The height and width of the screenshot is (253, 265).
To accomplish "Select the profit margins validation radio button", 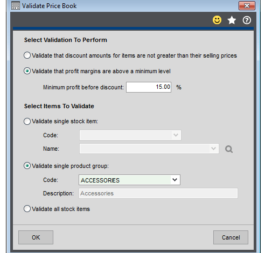I will coord(27,71).
